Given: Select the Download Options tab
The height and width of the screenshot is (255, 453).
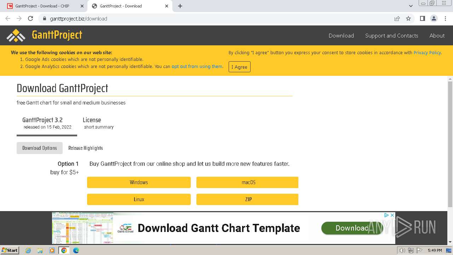Looking at the screenshot, I should click(40, 148).
